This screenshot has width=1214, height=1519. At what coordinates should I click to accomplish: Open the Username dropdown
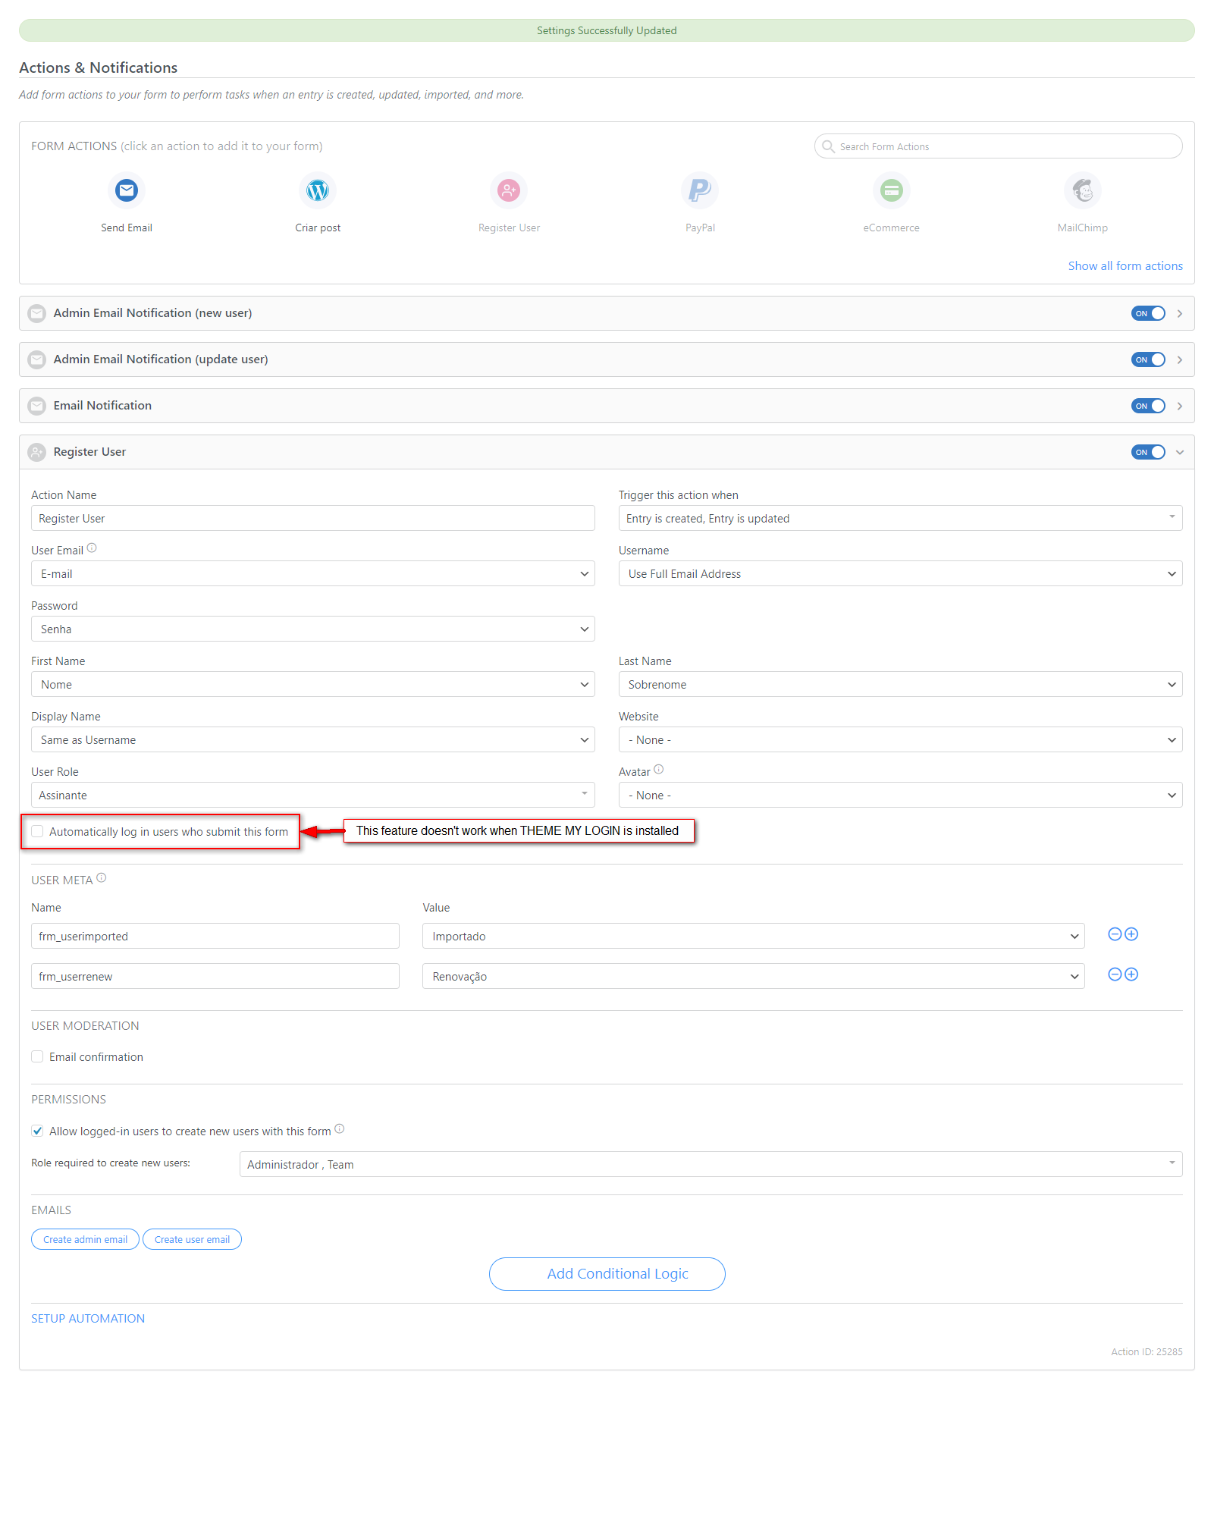click(x=900, y=574)
